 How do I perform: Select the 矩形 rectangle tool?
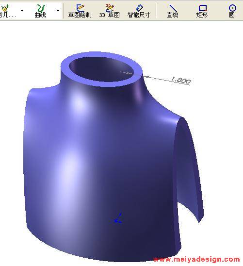click(x=202, y=11)
